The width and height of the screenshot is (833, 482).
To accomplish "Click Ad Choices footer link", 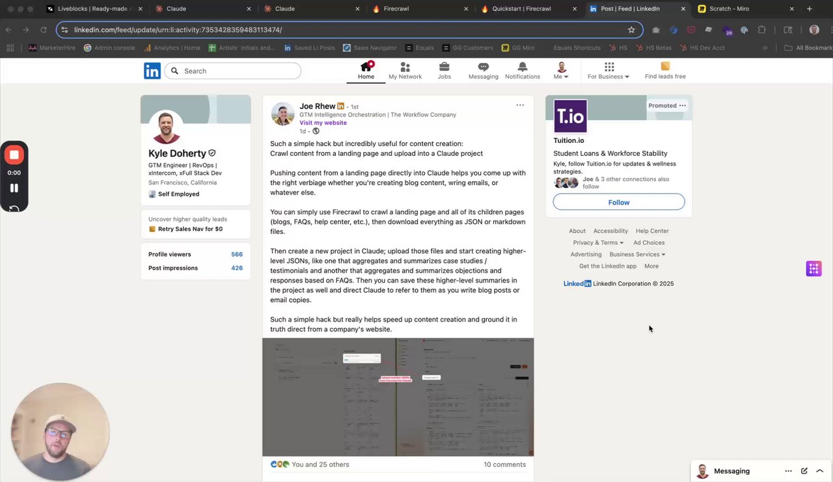I will point(649,242).
